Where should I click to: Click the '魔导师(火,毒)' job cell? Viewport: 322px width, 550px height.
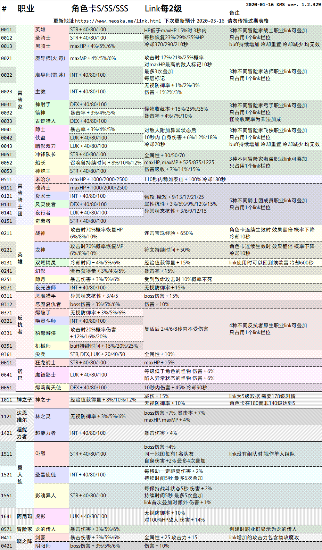coord(51,58)
